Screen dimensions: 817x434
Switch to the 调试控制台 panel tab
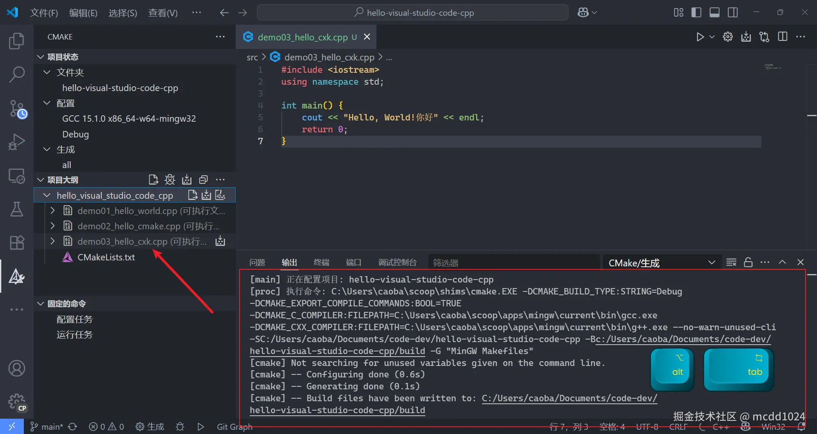pyautogui.click(x=397, y=263)
